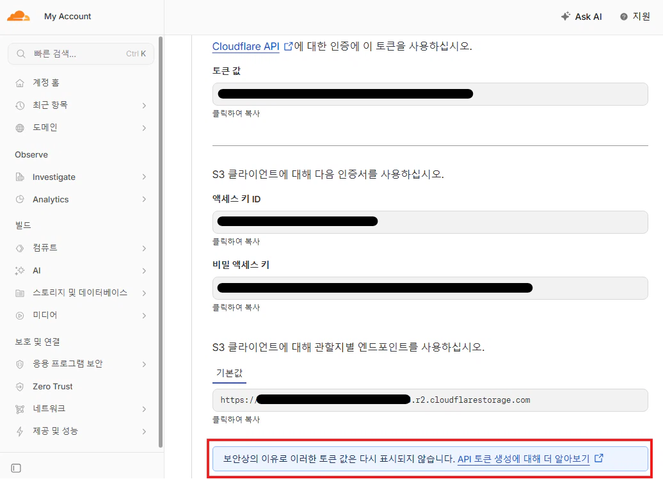Expand the 컴퓨트 chevron

pos(144,248)
